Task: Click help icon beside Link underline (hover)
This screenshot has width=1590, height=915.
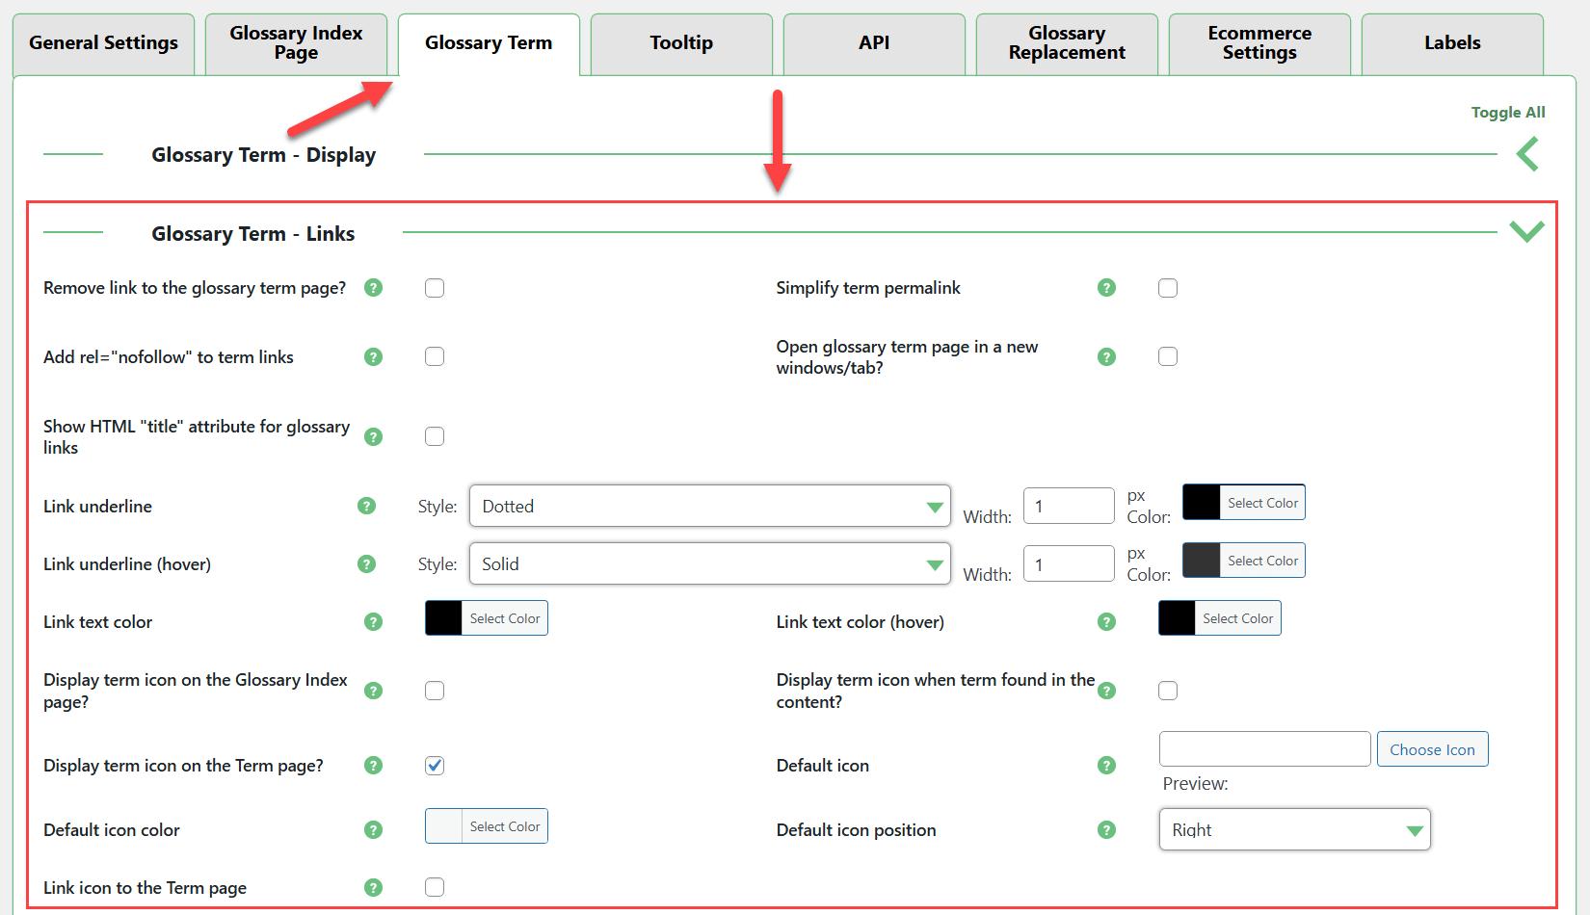Action: 366,564
